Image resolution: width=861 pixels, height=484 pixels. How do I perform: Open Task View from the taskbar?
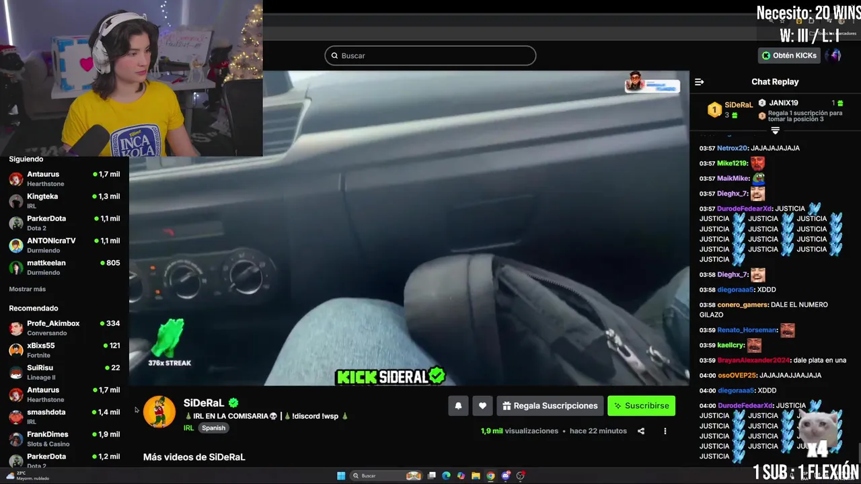tap(432, 476)
